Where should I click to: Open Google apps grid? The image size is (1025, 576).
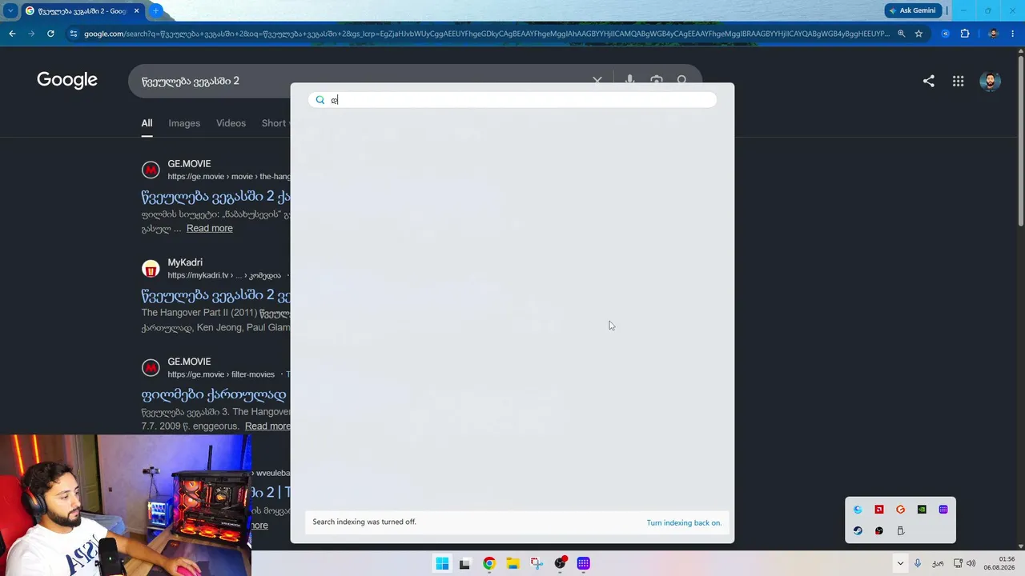point(959,81)
